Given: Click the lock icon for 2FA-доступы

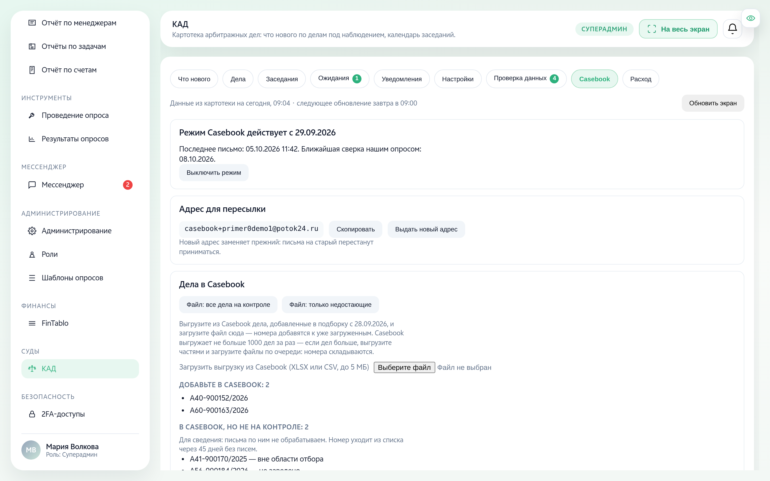Looking at the screenshot, I should coord(32,414).
